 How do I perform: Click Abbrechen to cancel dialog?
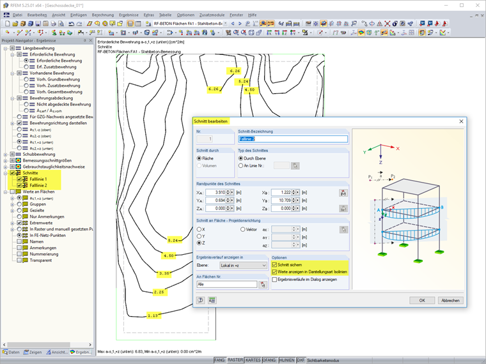(x=450, y=300)
